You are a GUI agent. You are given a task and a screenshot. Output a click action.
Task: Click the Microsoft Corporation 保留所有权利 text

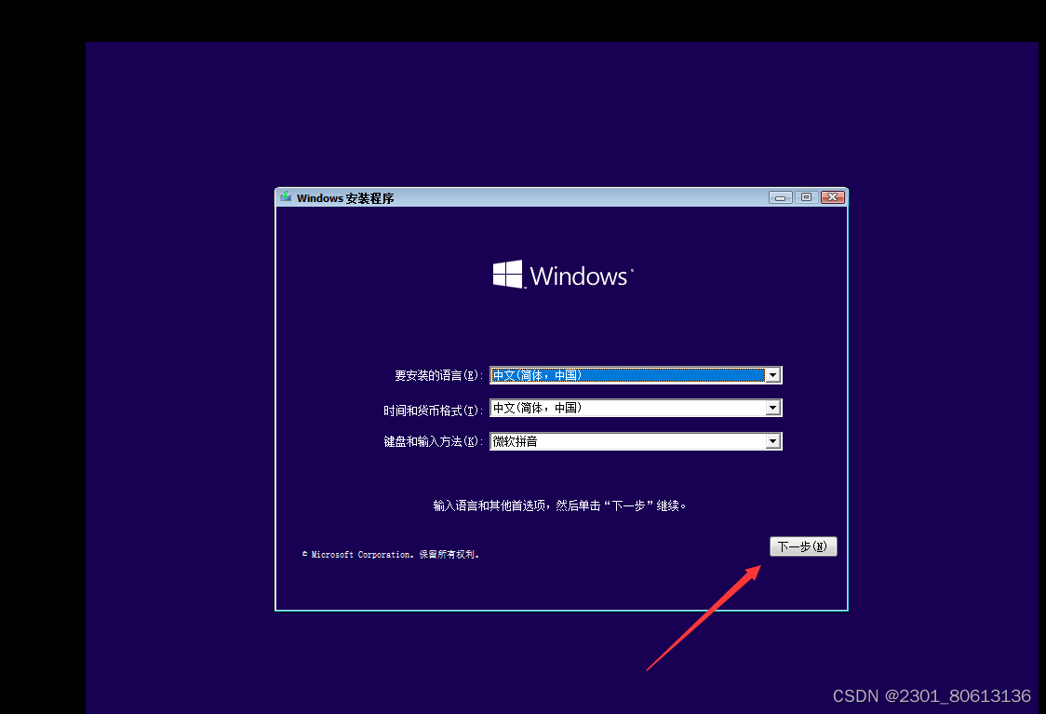tap(391, 555)
